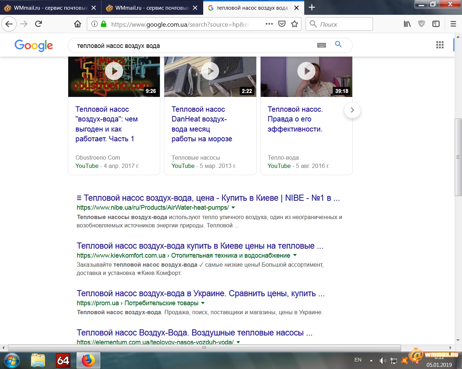Click the scrollbar up arrow
This screenshot has height=369, width=462.
pyautogui.click(x=458, y=37)
